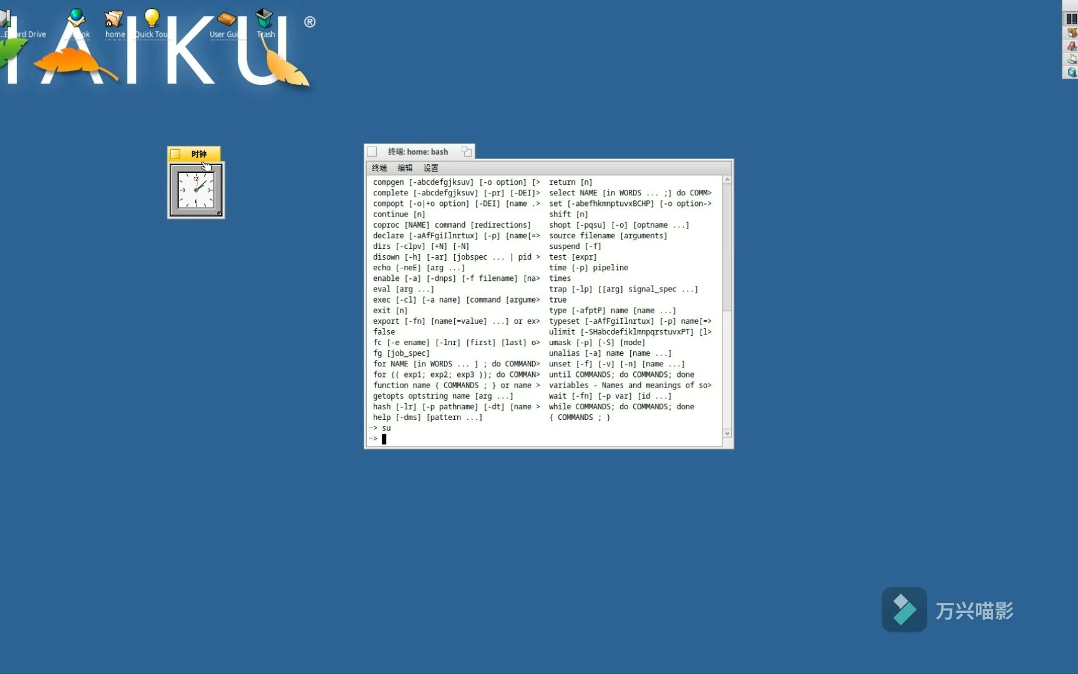The image size is (1078, 674).
Task: Select the 时钟 window title tab
Action: (x=199, y=154)
